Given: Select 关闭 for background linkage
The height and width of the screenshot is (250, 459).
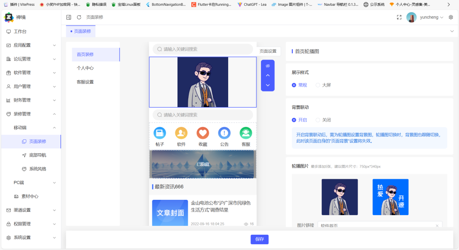Looking at the screenshot, I should [318, 120].
